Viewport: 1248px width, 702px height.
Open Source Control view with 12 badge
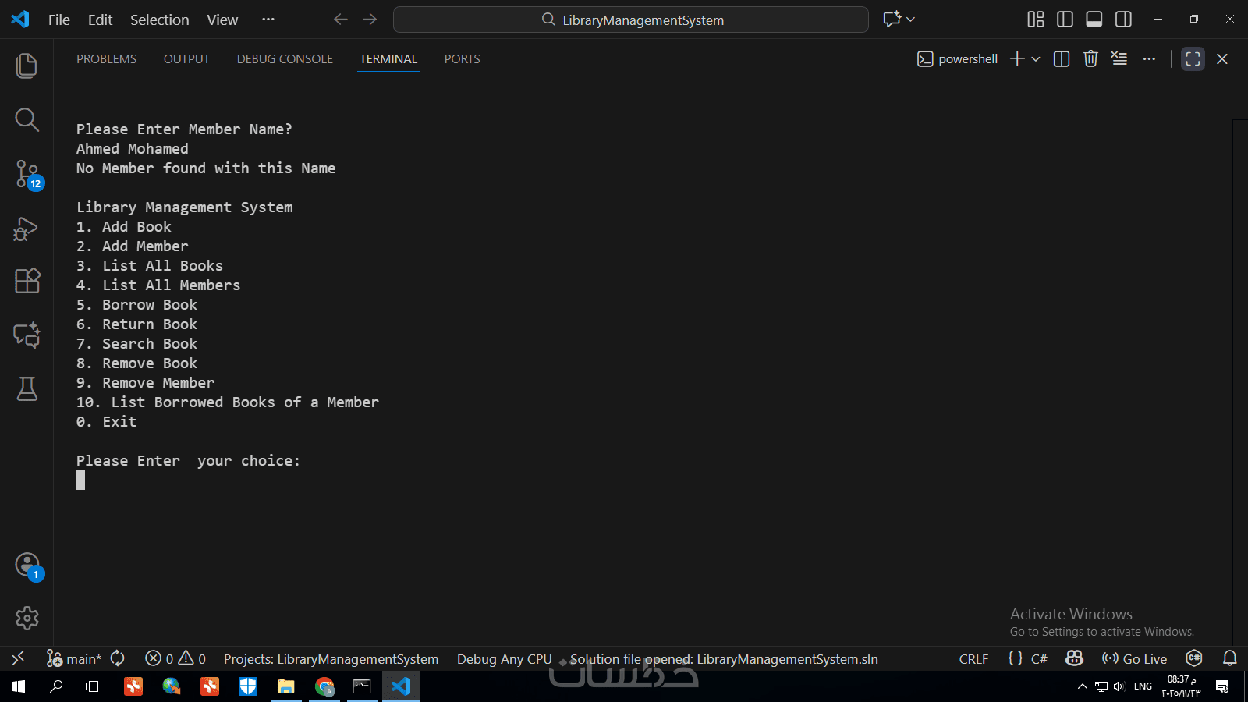tap(27, 174)
